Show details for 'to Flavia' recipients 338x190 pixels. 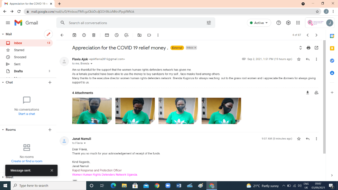tap(85, 143)
